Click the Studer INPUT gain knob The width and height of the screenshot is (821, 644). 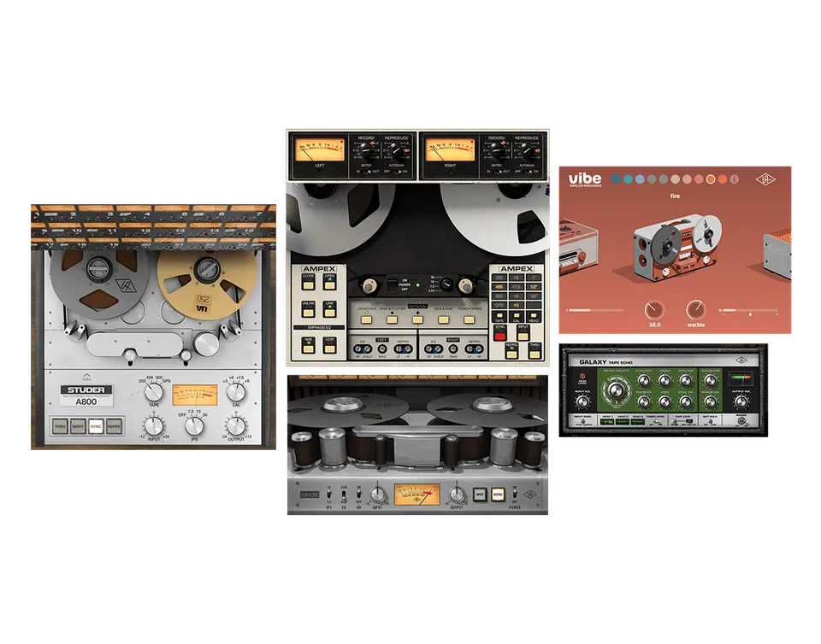(x=154, y=426)
